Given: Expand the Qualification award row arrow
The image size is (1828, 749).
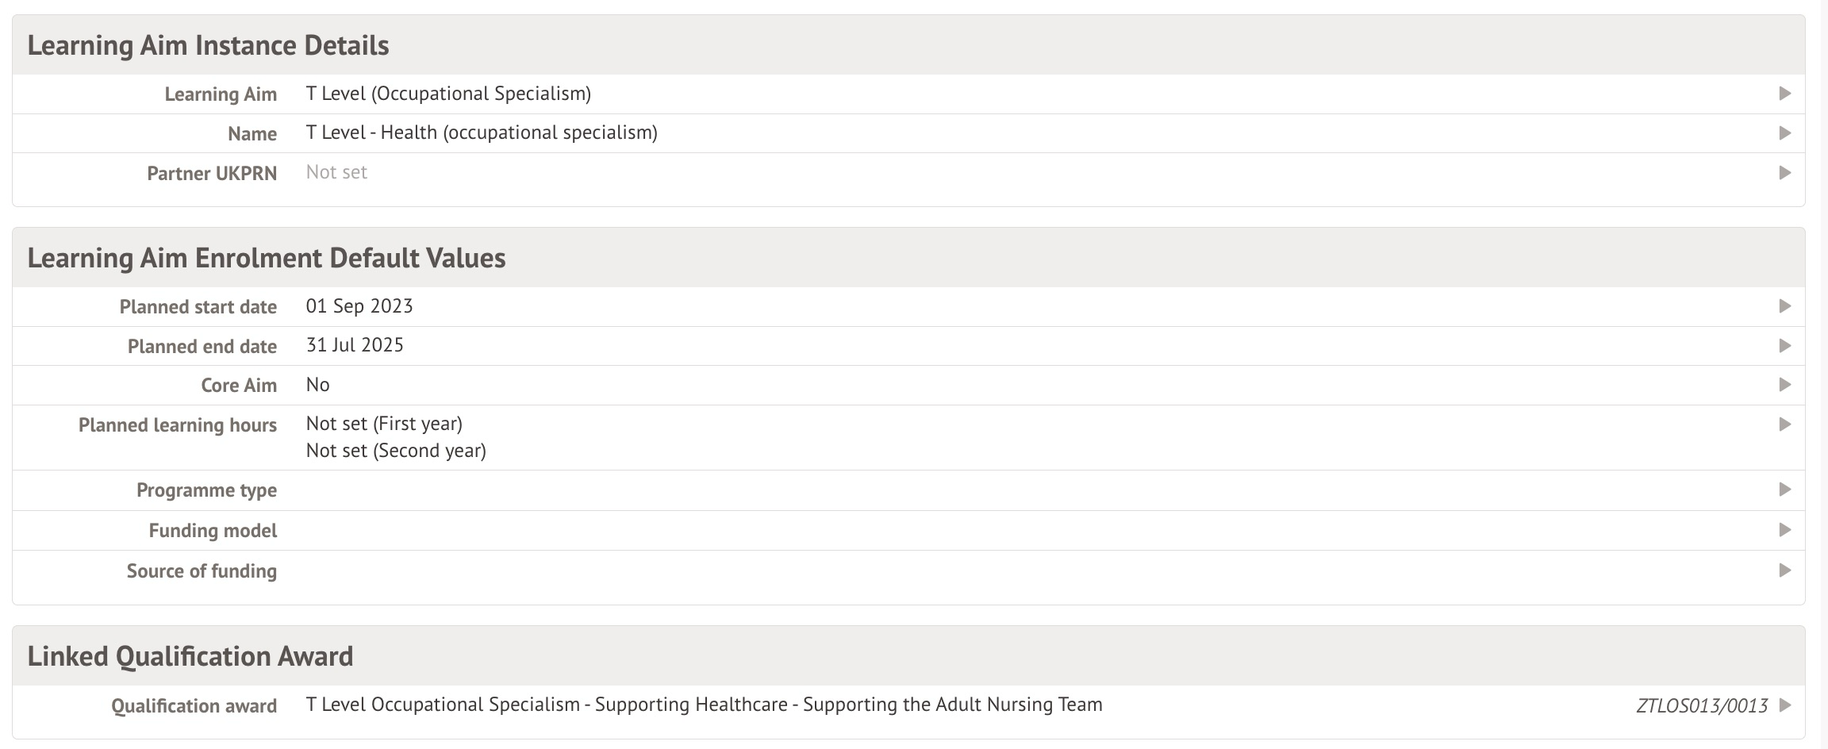Looking at the screenshot, I should pos(1785,705).
